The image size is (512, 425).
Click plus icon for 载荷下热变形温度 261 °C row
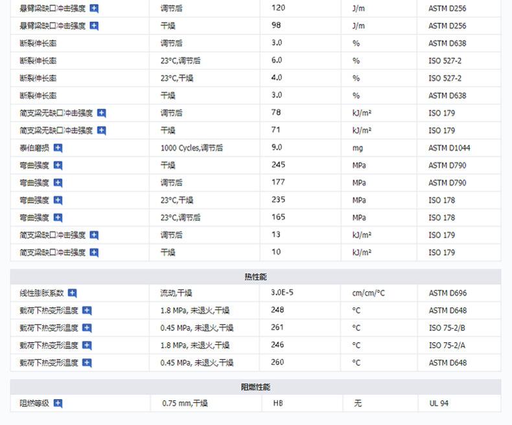(x=87, y=328)
